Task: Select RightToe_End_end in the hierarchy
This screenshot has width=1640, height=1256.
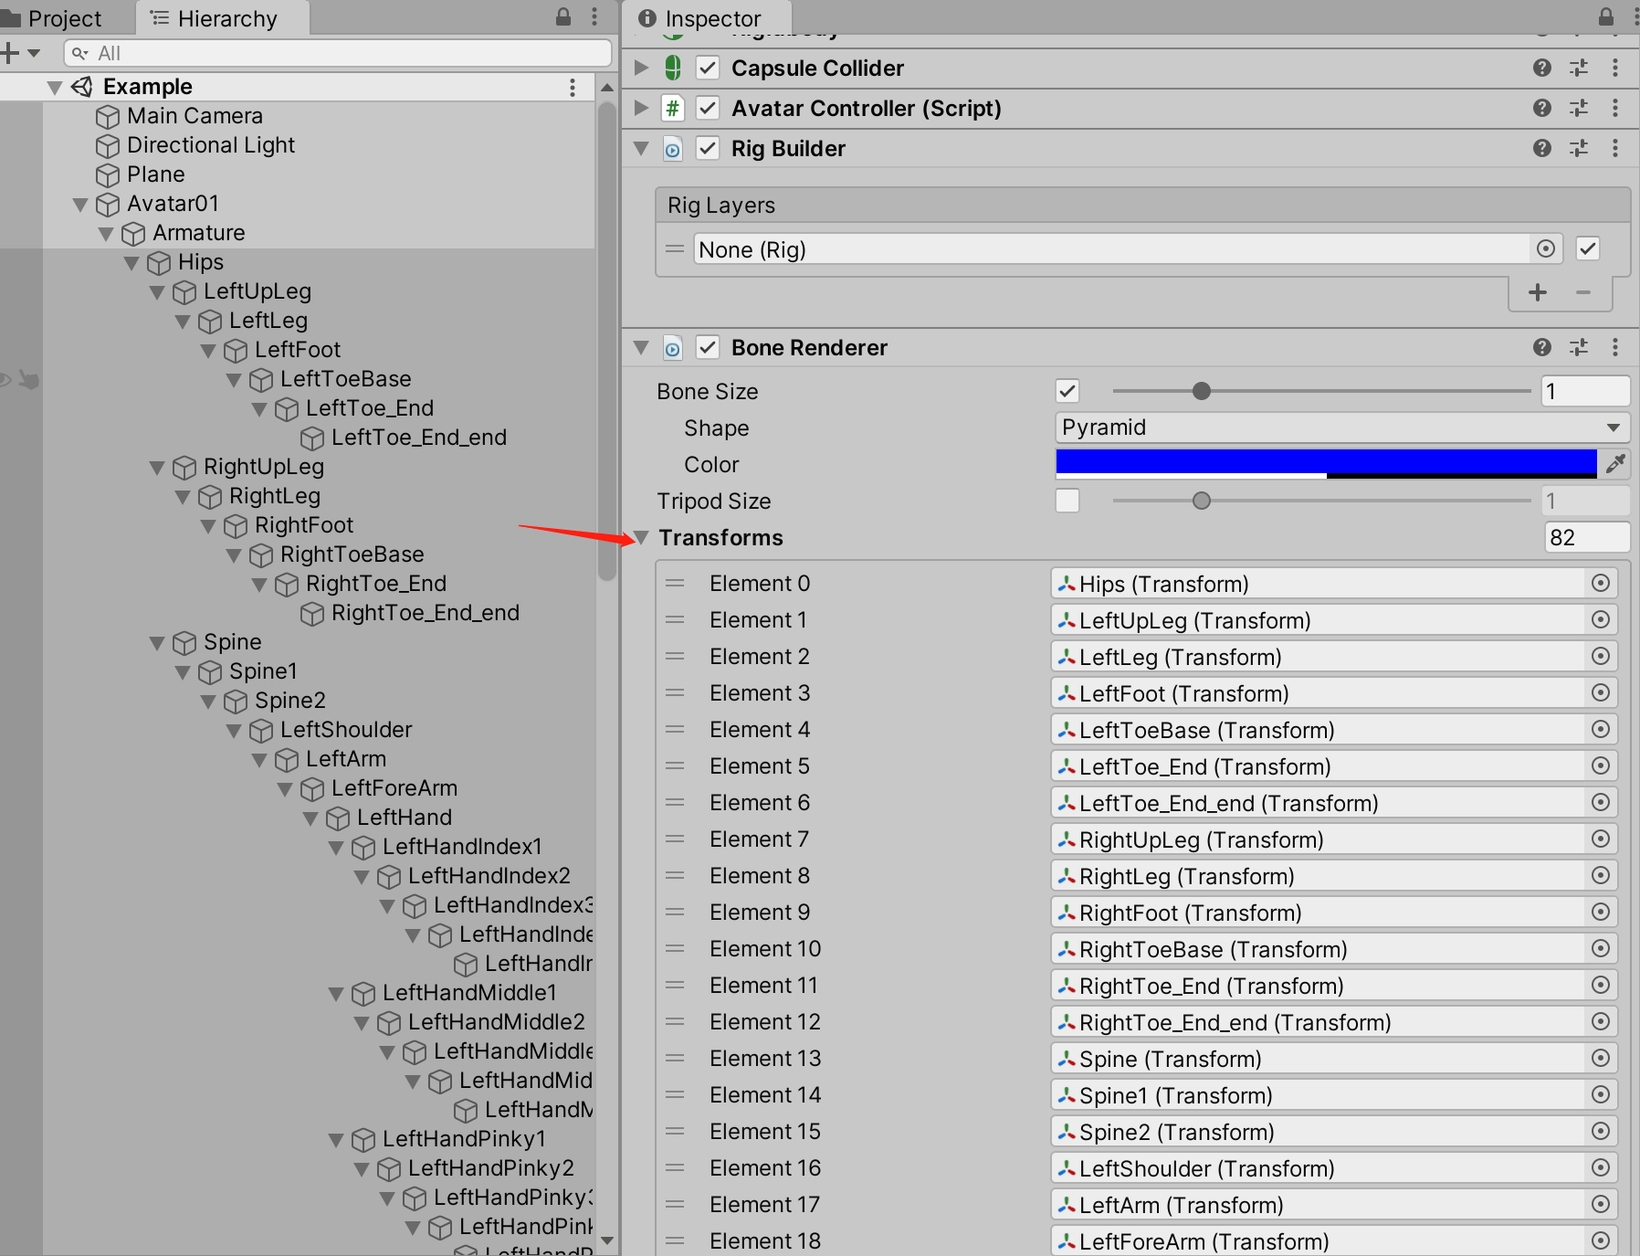Action: (425, 613)
